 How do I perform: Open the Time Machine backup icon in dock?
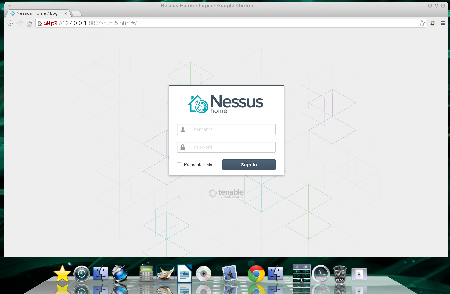click(x=82, y=274)
